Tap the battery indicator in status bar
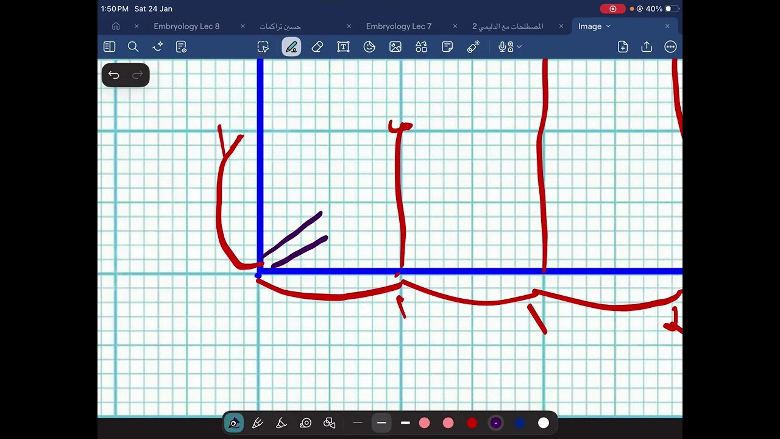This screenshot has width=780, height=439. [672, 9]
